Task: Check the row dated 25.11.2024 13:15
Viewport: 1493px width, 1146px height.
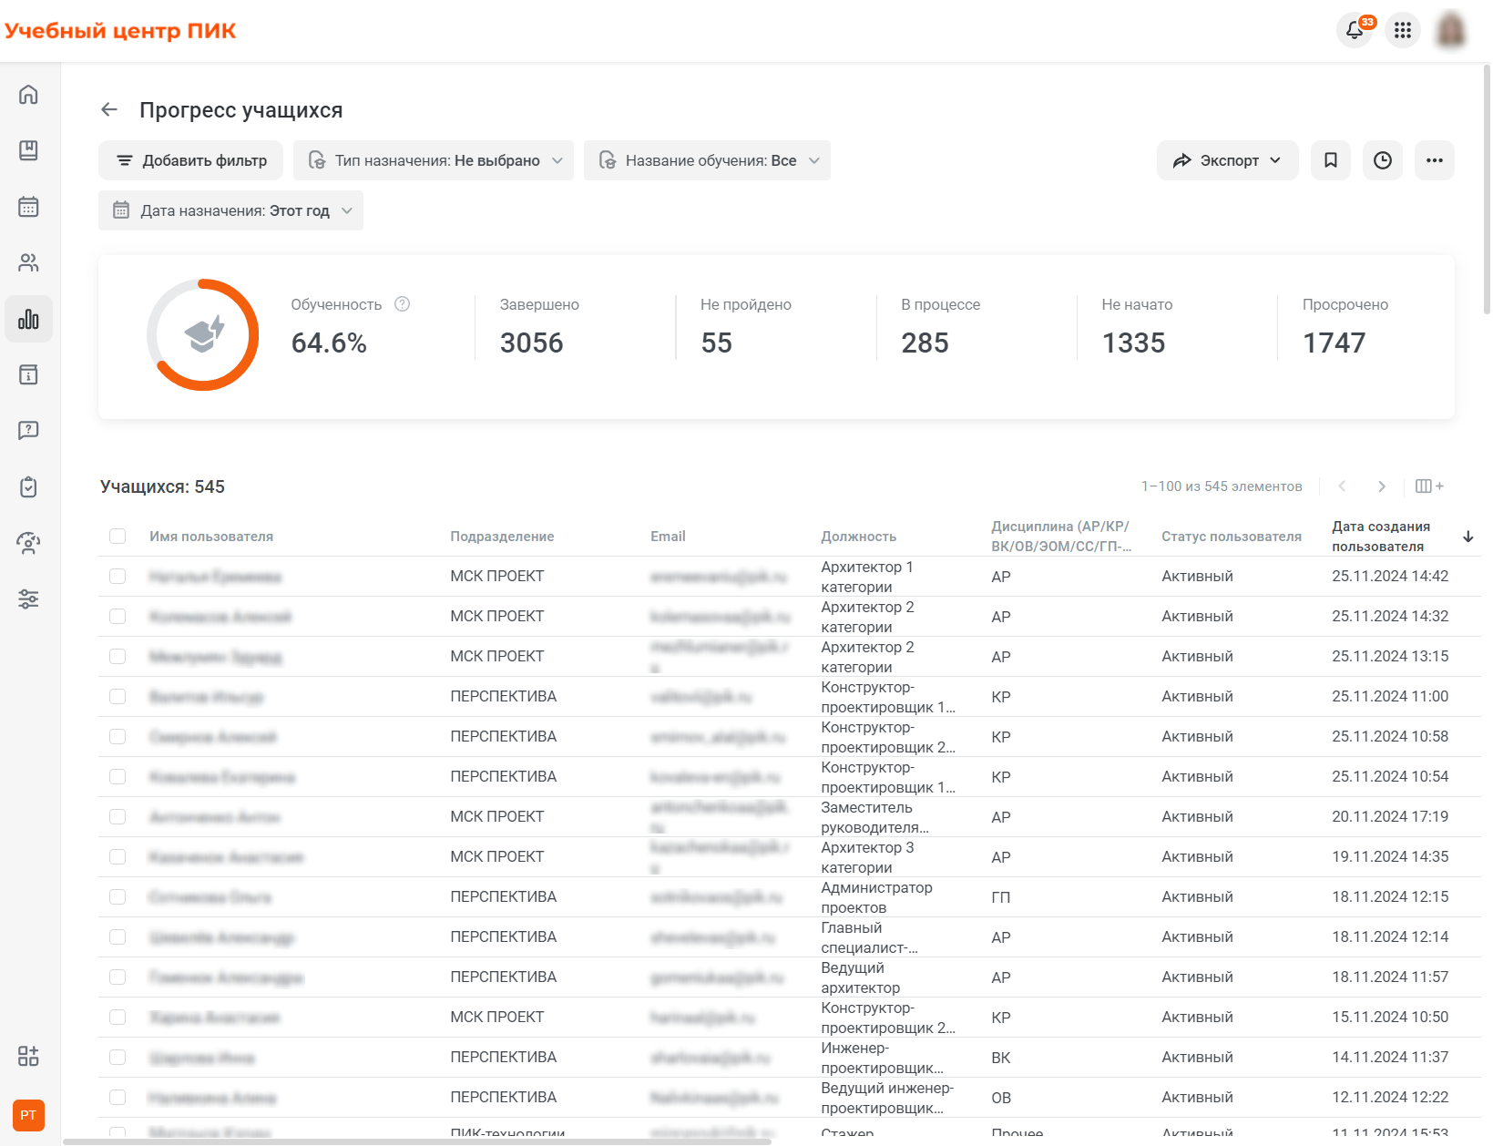Action: point(118,656)
